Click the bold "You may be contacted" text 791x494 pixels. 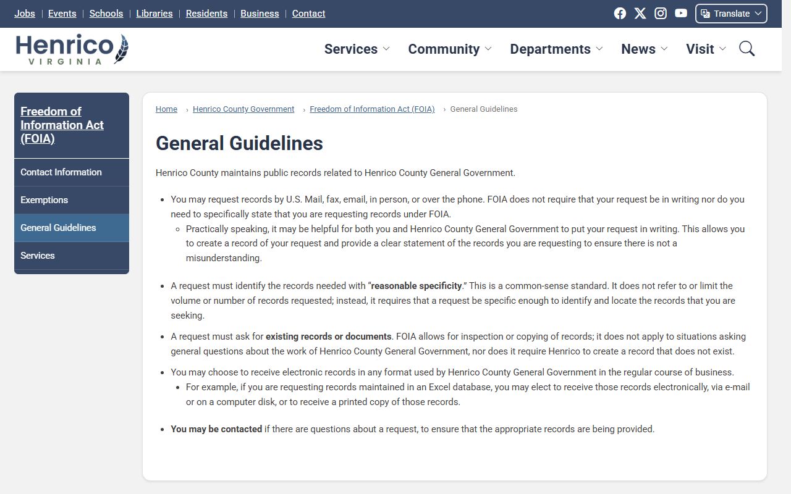pos(216,429)
